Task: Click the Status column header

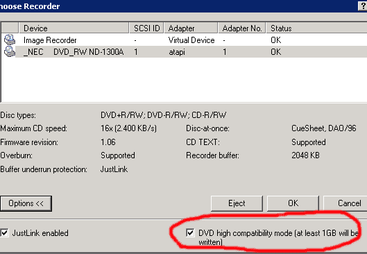Action: click(316, 28)
